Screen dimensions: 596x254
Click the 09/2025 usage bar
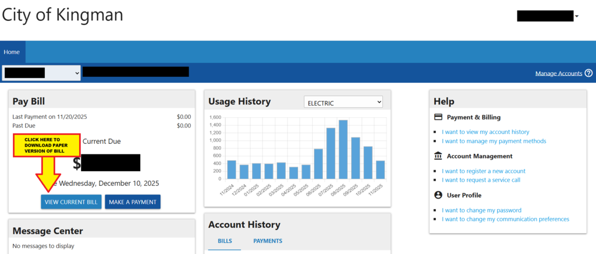point(356,158)
